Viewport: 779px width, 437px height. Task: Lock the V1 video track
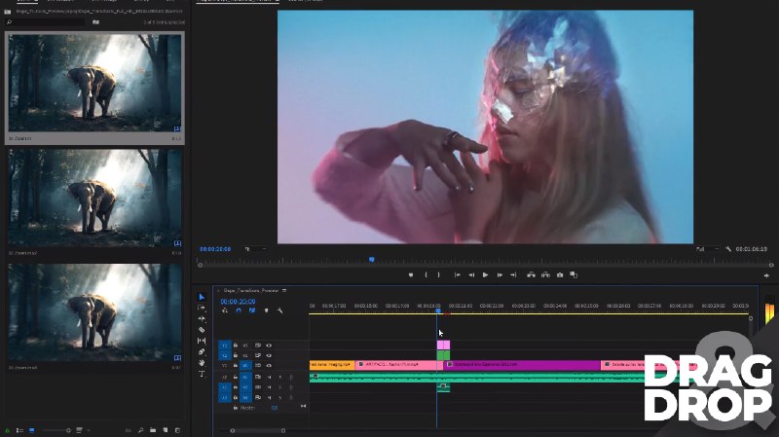(236, 366)
